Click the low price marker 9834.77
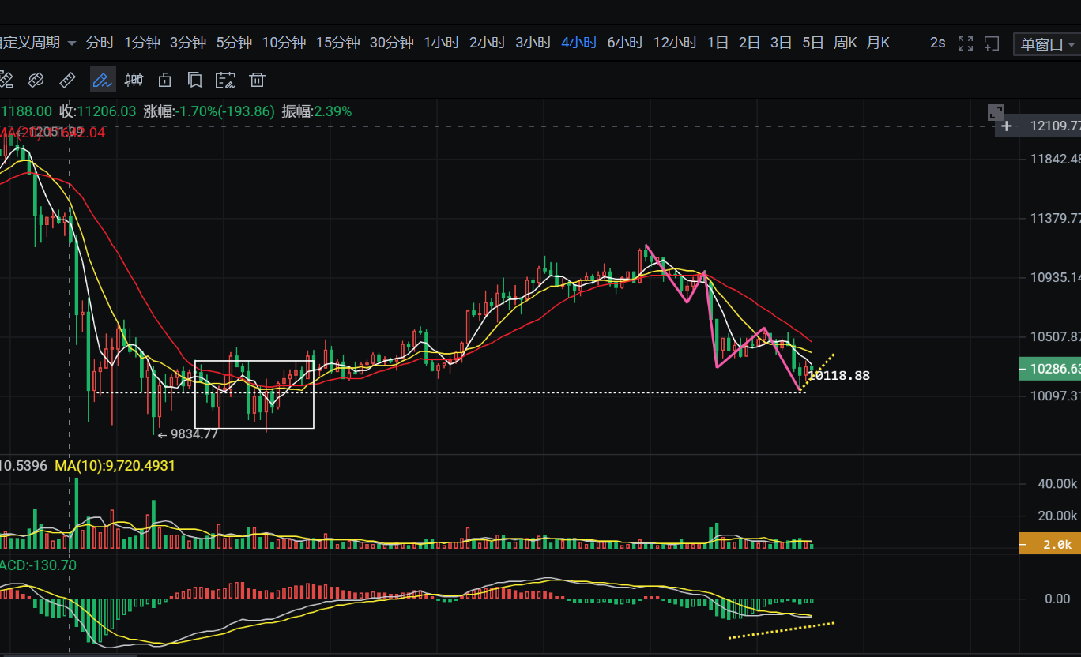Viewport: 1081px width, 657px height. tap(187, 434)
